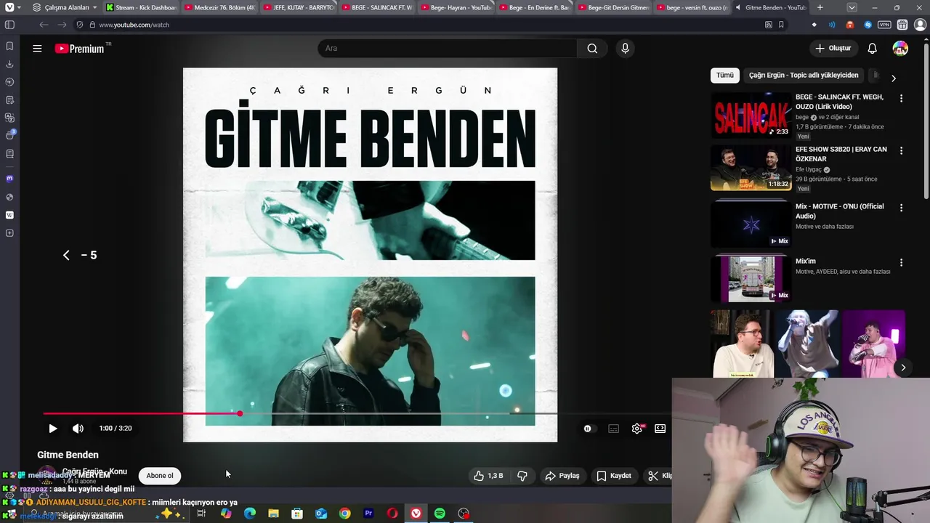Open the downloads panel in sidebar
930x523 pixels.
pyautogui.click(x=9, y=64)
